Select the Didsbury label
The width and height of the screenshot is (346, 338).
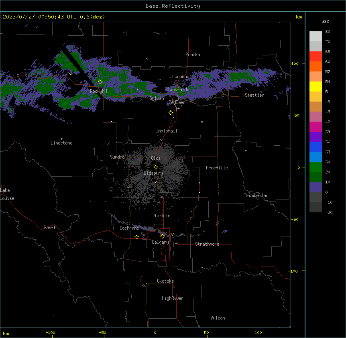pyautogui.click(x=154, y=173)
